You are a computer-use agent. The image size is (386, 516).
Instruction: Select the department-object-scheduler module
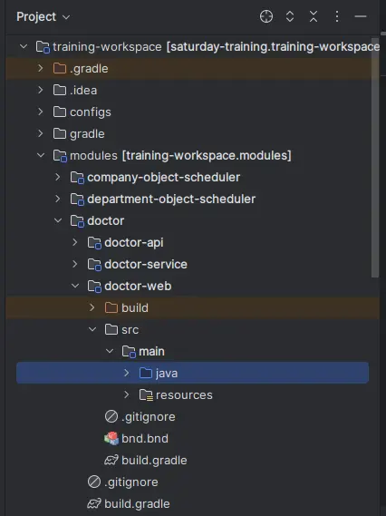(171, 200)
